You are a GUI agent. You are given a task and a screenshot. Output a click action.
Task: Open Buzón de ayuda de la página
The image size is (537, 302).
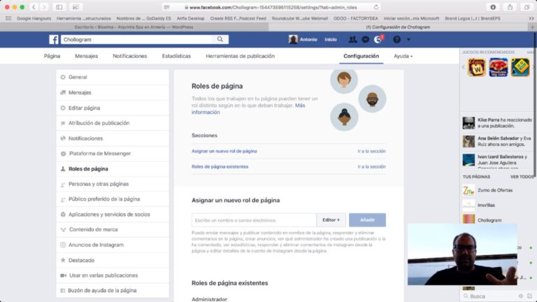click(x=113, y=290)
